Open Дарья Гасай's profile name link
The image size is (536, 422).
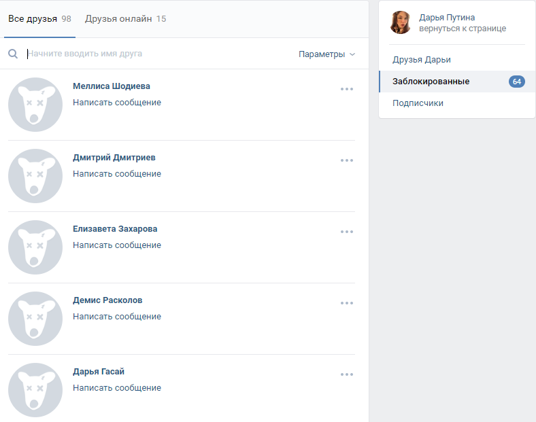[99, 372]
